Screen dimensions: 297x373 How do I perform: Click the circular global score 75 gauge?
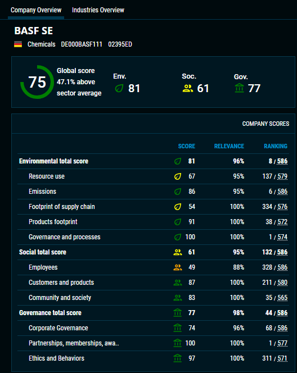click(37, 82)
